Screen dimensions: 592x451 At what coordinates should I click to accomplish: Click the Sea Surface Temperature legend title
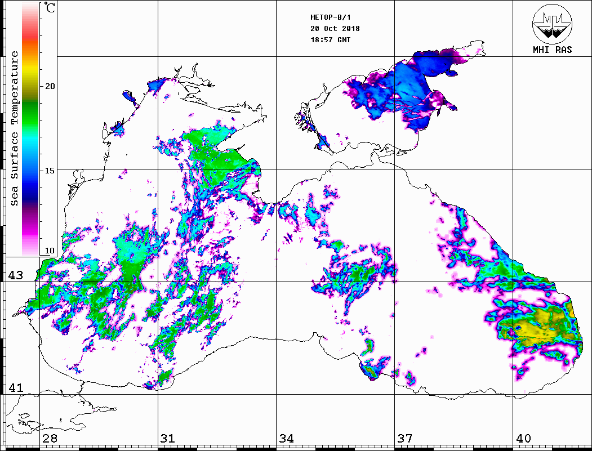[14, 128]
